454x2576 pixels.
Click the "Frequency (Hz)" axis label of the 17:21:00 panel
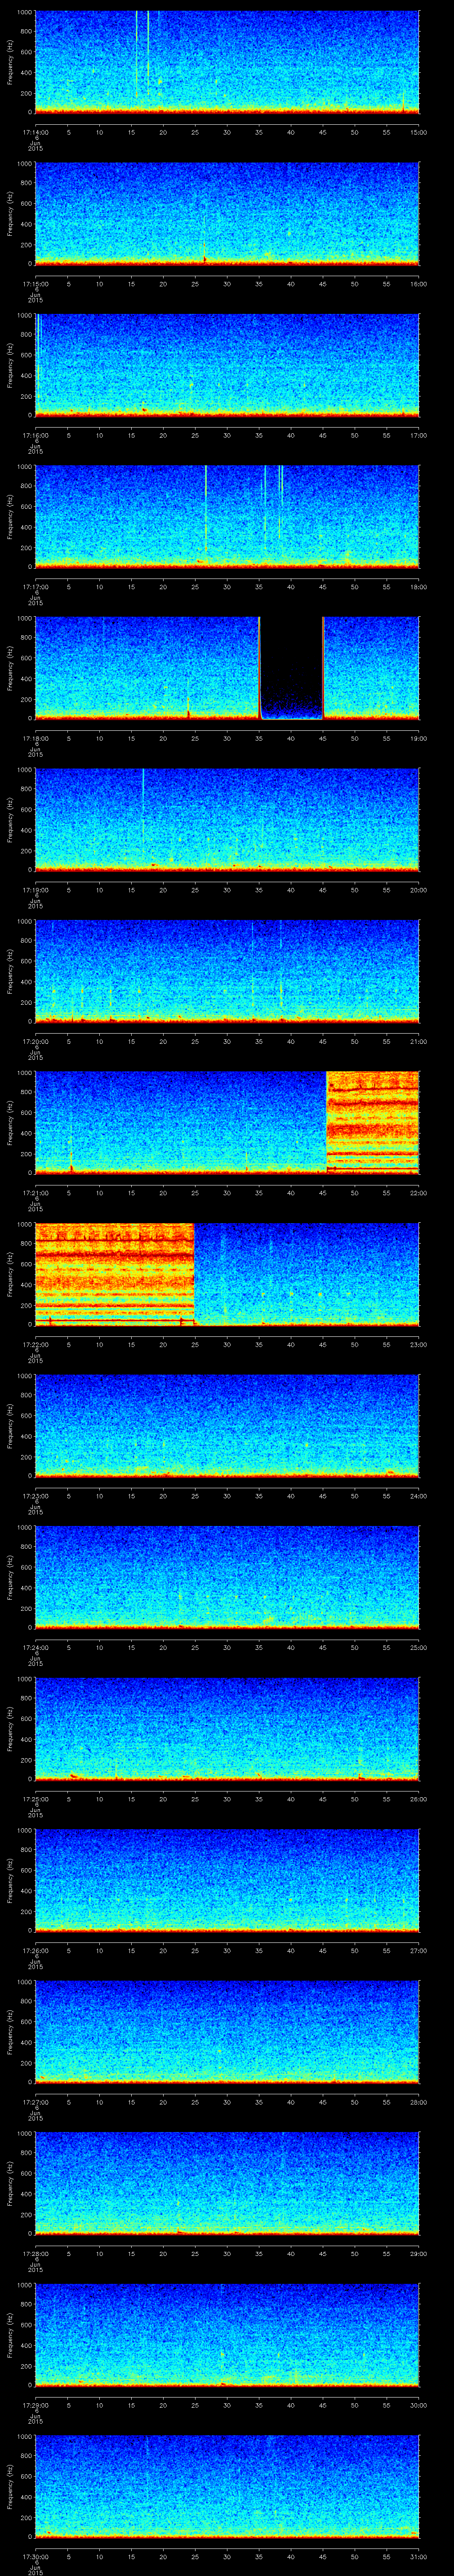pyautogui.click(x=10, y=1122)
